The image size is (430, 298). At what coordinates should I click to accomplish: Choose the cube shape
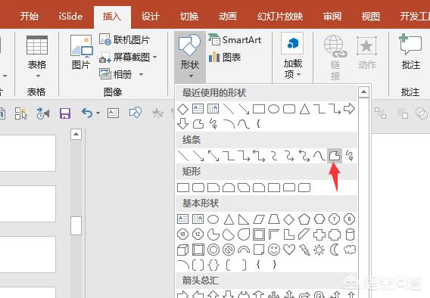[183, 250]
